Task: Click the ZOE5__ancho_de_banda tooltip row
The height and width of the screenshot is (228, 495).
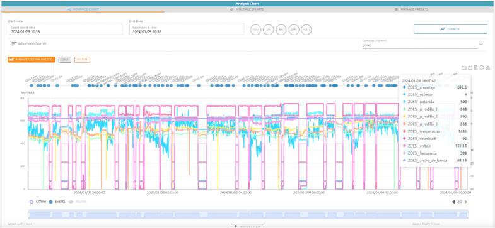Action: click(434, 160)
